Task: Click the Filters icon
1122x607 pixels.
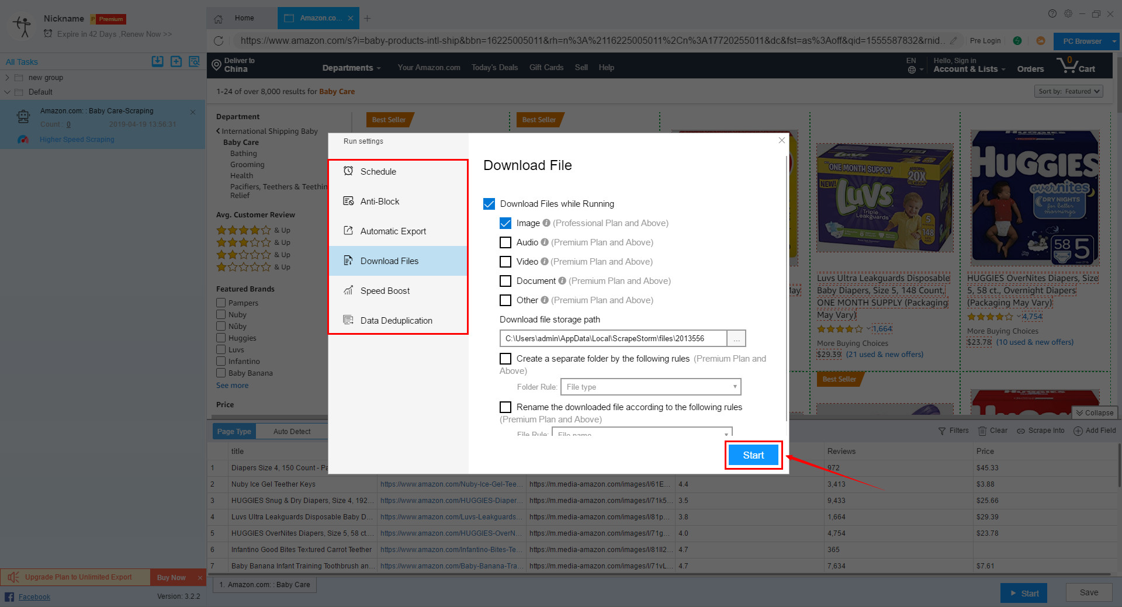Action: (x=942, y=431)
